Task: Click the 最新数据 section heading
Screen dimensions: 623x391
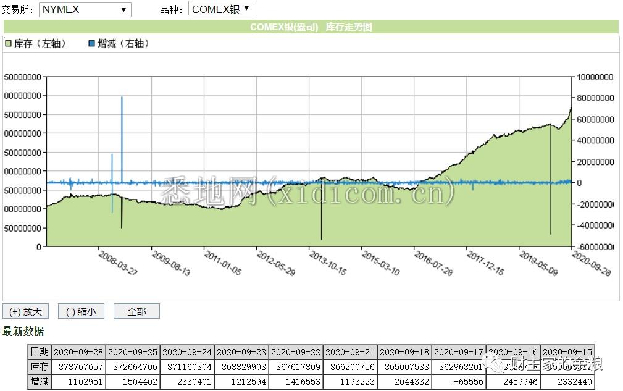Action: point(23,331)
